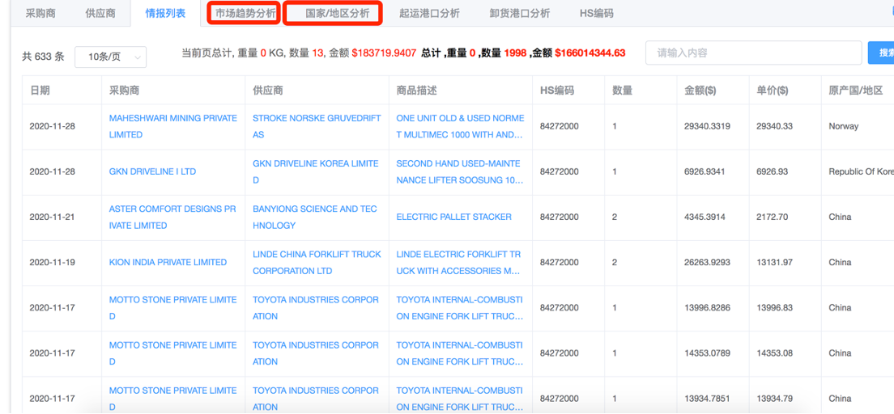Open buyer MAHESHWARI MINING PRIVATE LIMITED
Screen dimensions: 894x414
tap(172, 126)
